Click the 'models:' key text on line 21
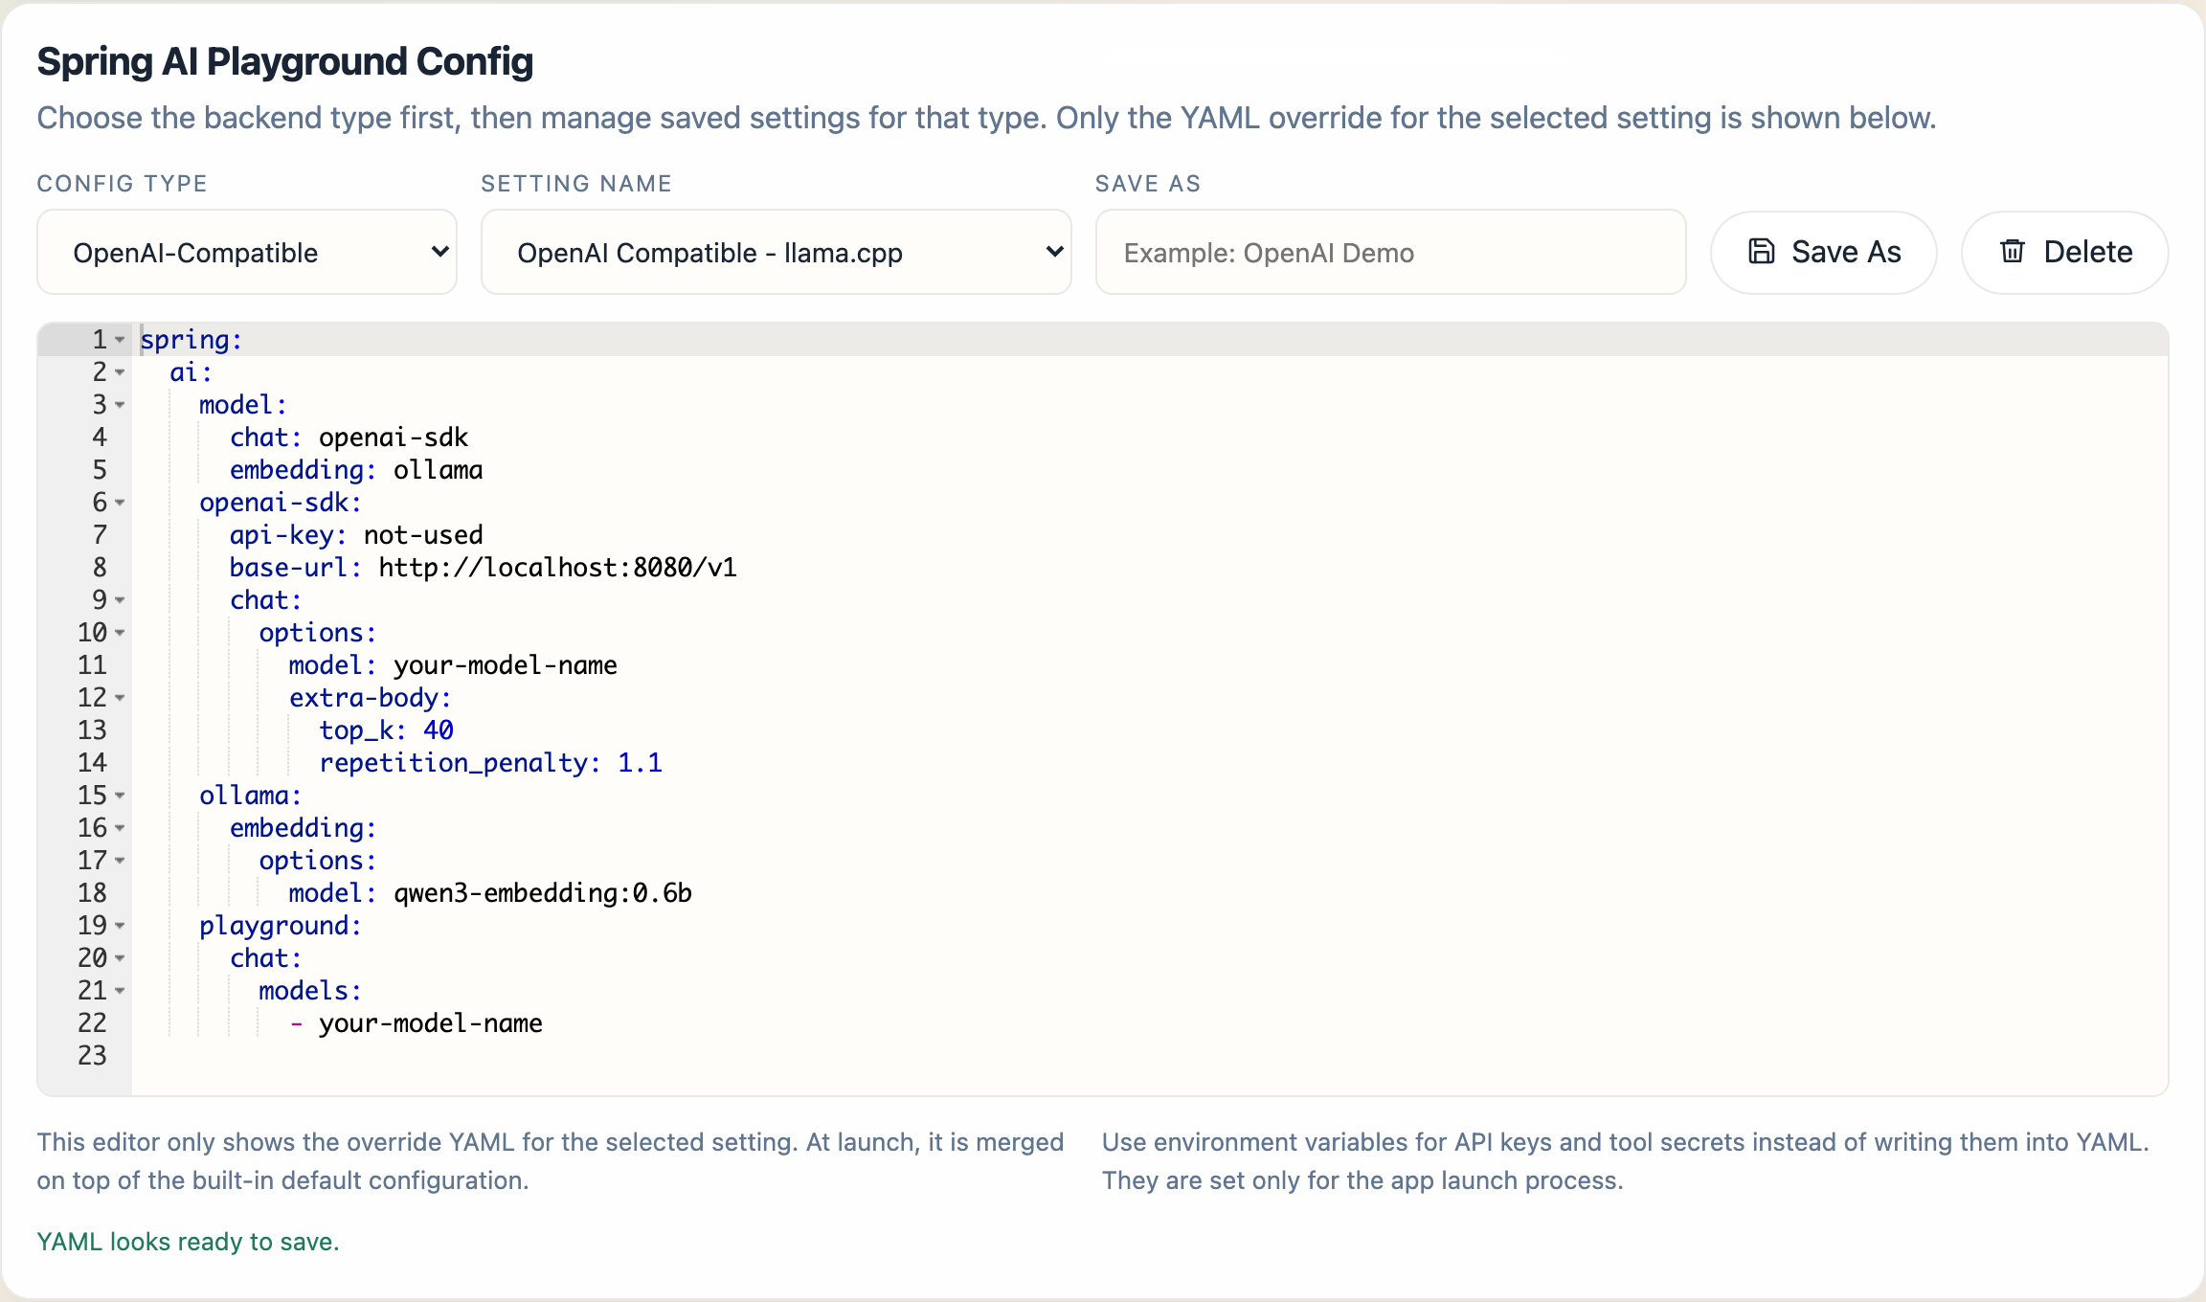The width and height of the screenshot is (2206, 1302). point(310,991)
